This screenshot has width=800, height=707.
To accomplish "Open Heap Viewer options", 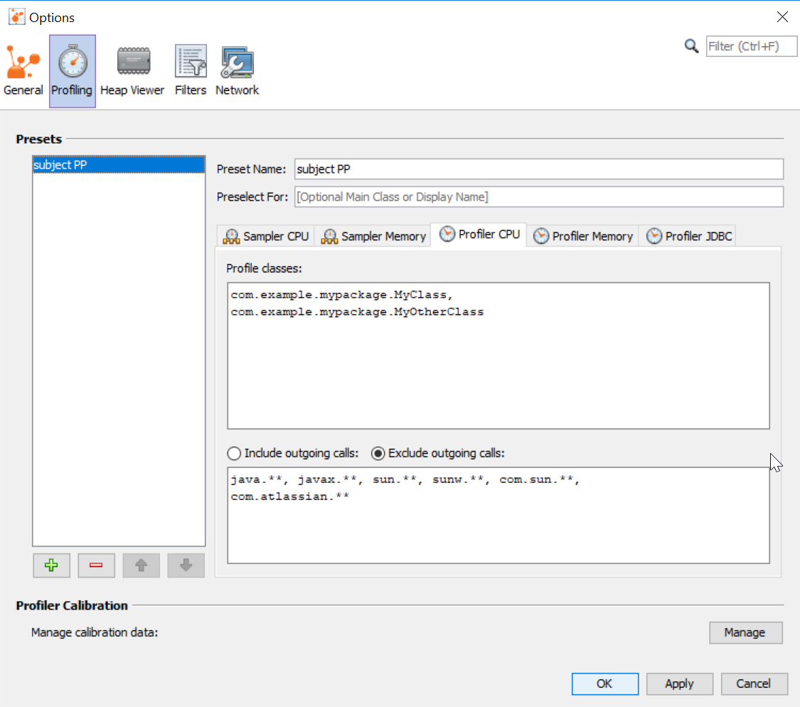I will (132, 71).
